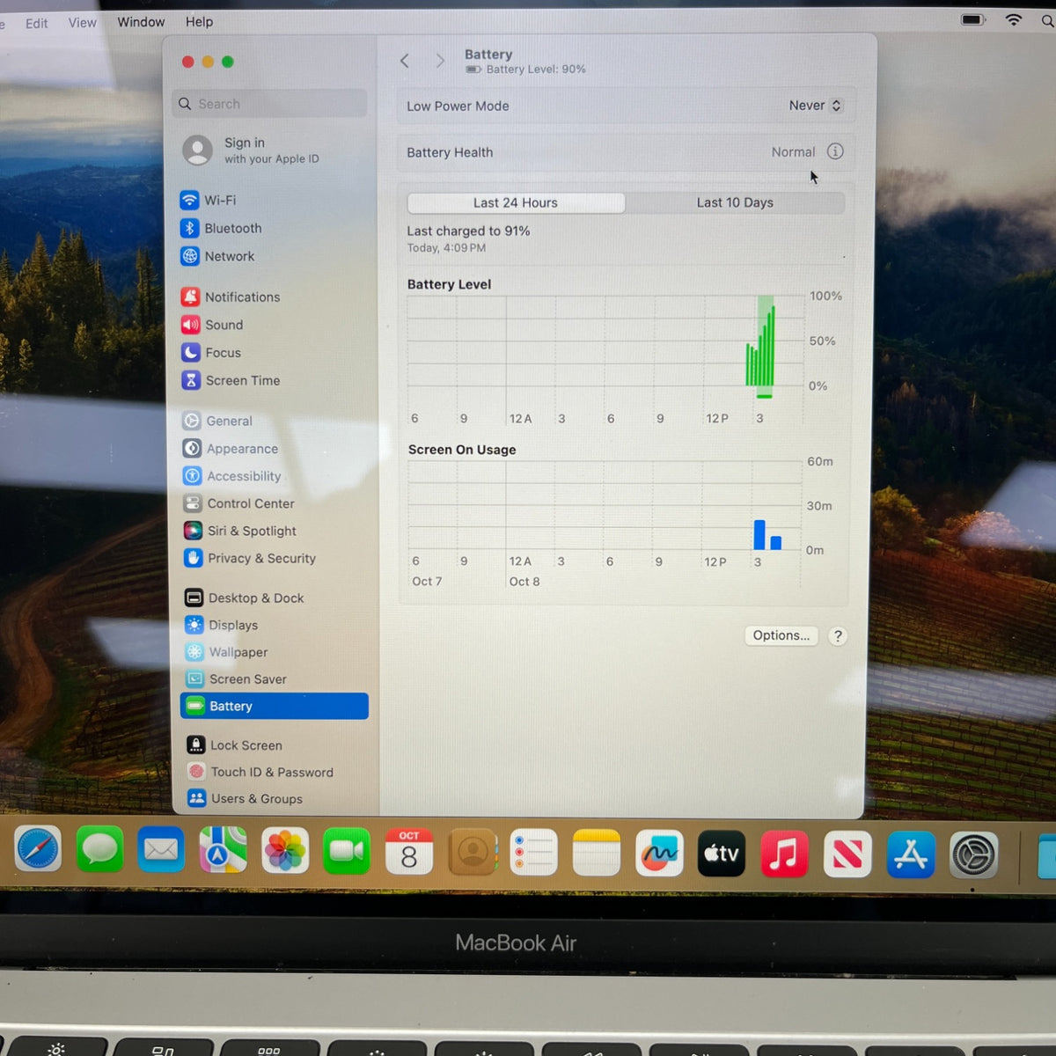Open App Store from the Dock
This screenshot has height=1056, width=1056.
(911, 854)
